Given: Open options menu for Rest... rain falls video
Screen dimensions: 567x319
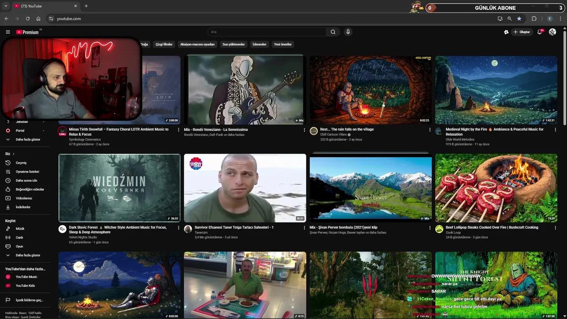Looking at the screenshot, I should click(430, 130).
